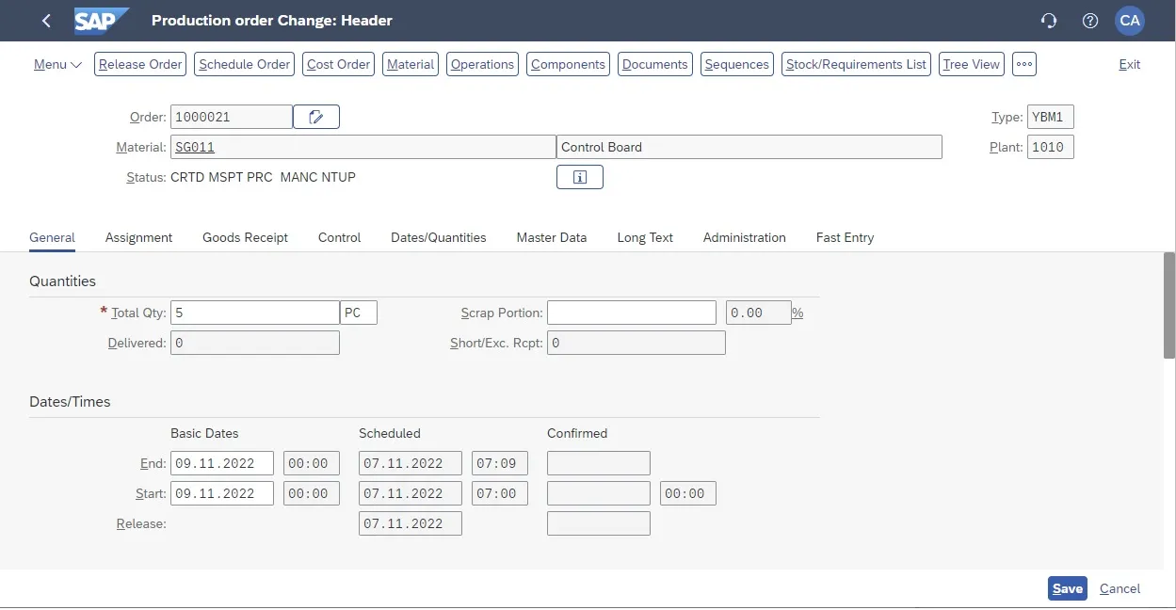This screenshot has width=1176, height=610.
Task: Open the headset support icon
Action: 1048,21
